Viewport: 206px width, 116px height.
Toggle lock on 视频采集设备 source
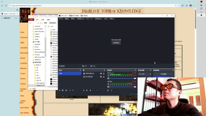(104, 73)
